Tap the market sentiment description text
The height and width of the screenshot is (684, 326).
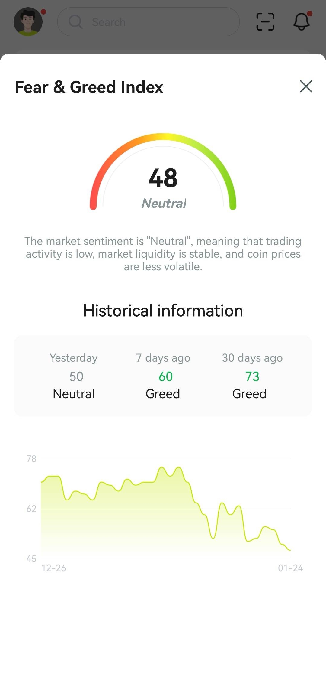coord(163,254)
